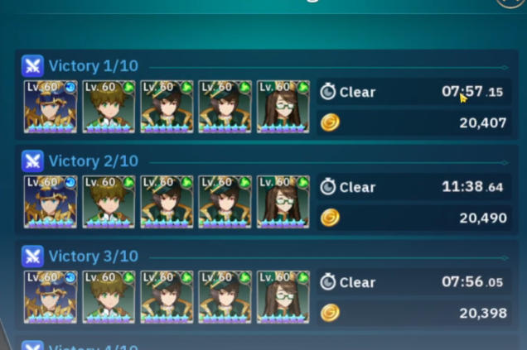The width and height of the screenshot is (527, 350).
Task: Open the Victory 2/10 heading
Action: coord(94,161)
